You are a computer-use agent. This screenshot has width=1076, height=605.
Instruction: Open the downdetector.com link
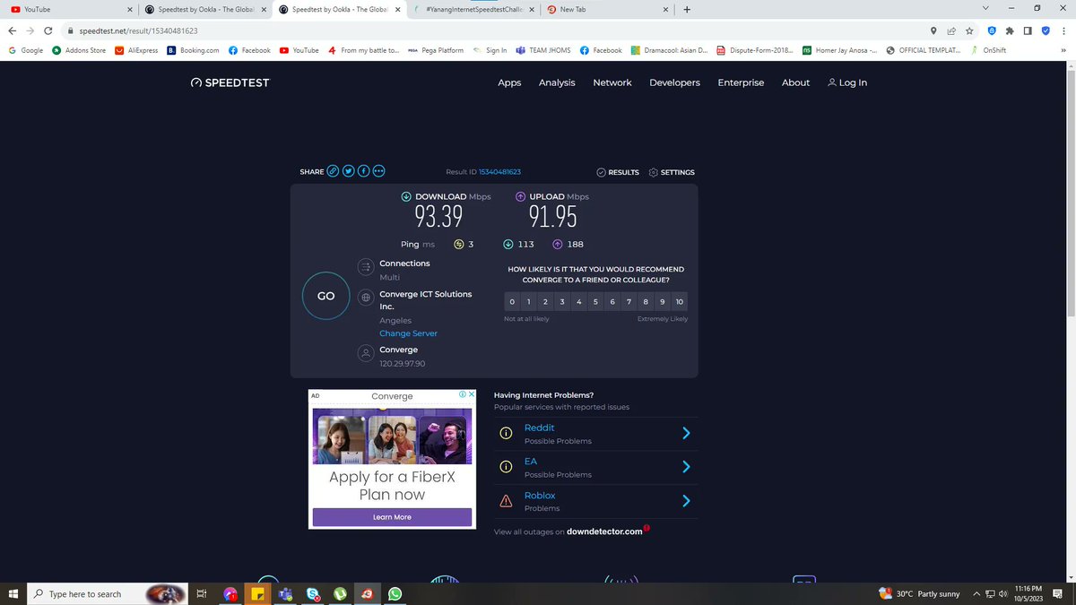[604, 532]
